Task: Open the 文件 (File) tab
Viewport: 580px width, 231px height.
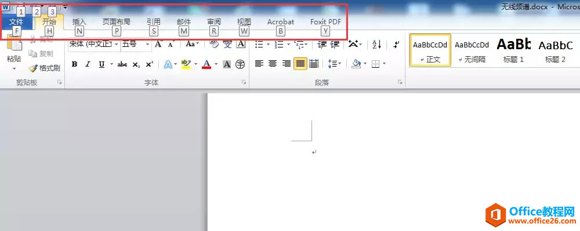Action: [16, 22]
